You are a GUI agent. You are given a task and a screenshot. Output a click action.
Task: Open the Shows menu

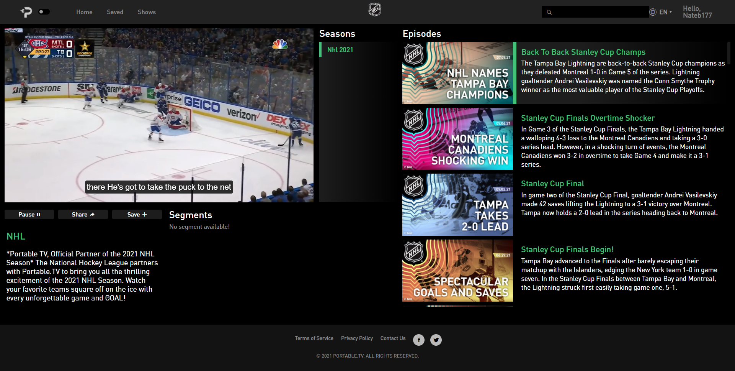[147, 12]
